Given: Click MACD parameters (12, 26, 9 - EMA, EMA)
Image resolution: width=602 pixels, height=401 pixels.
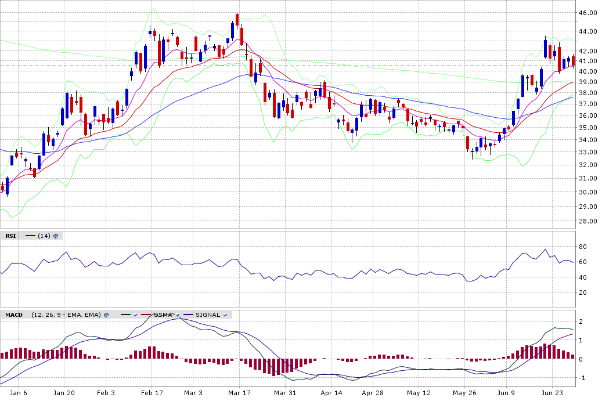Looking at the screenshot, I should [x=66, y=315].
